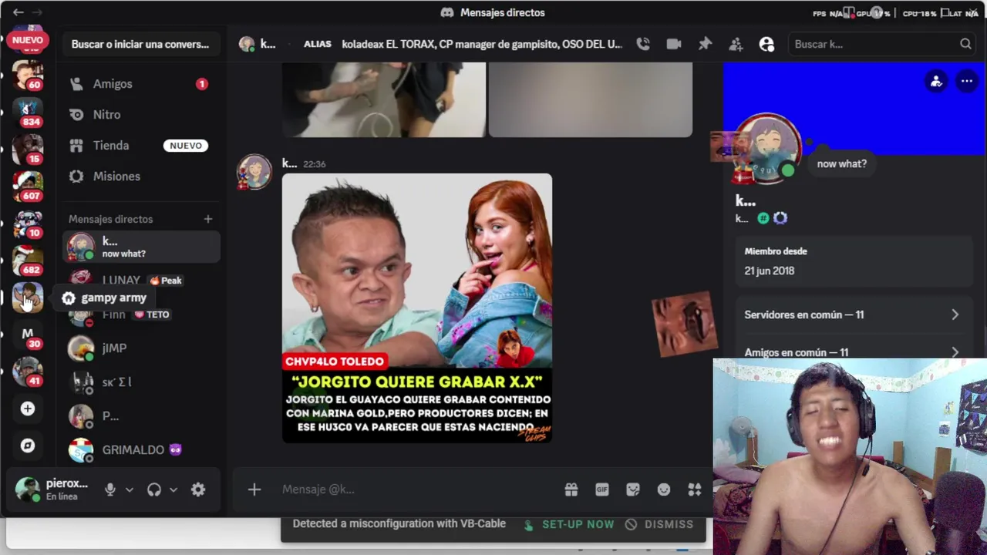The height and width of the screenshot is (555, 987).
Task: Open the M server with 30 badge
Action: (28, 335)
